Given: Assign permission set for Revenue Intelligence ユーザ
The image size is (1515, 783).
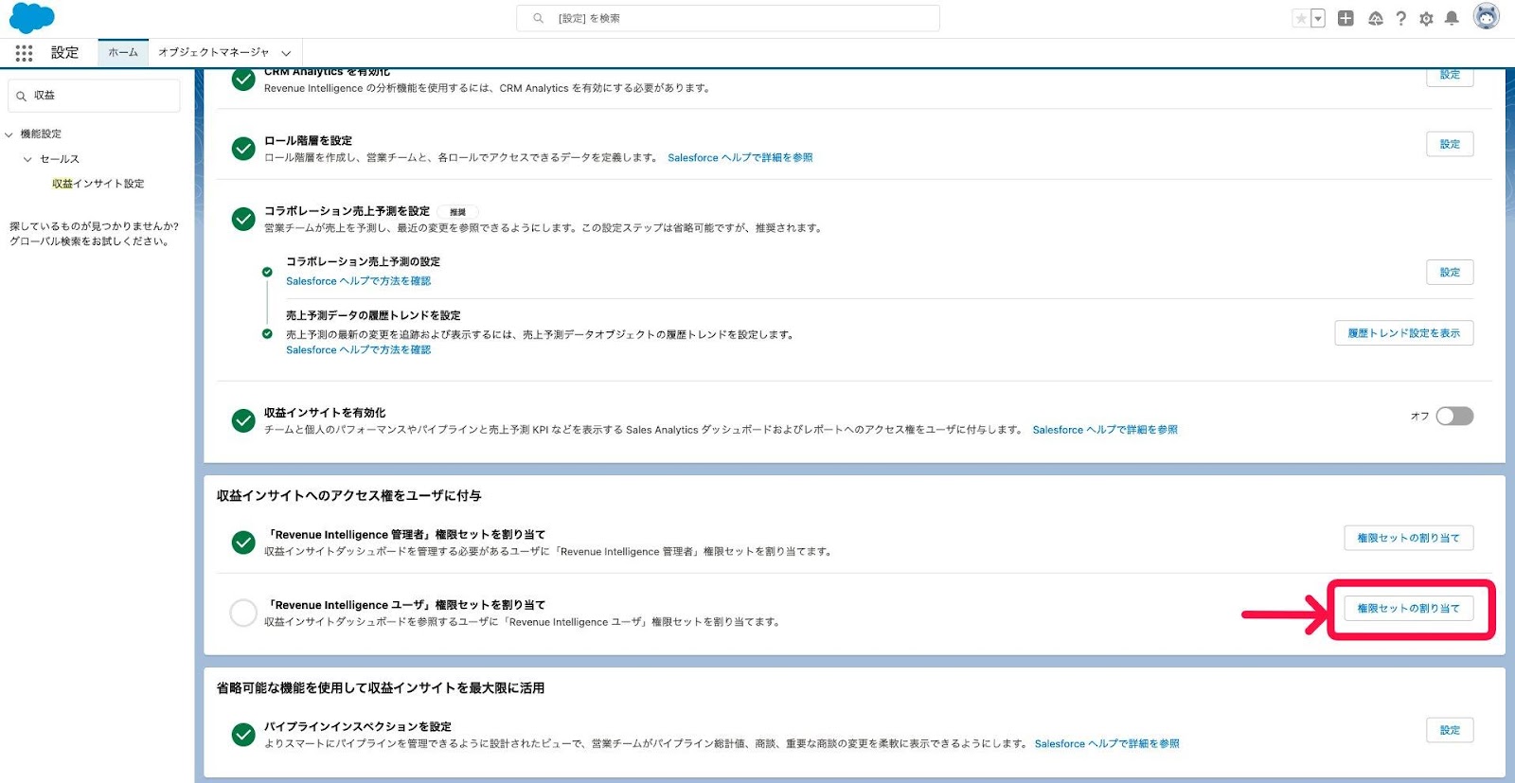Looking at the screenshot, I should tap(1409, 608).
